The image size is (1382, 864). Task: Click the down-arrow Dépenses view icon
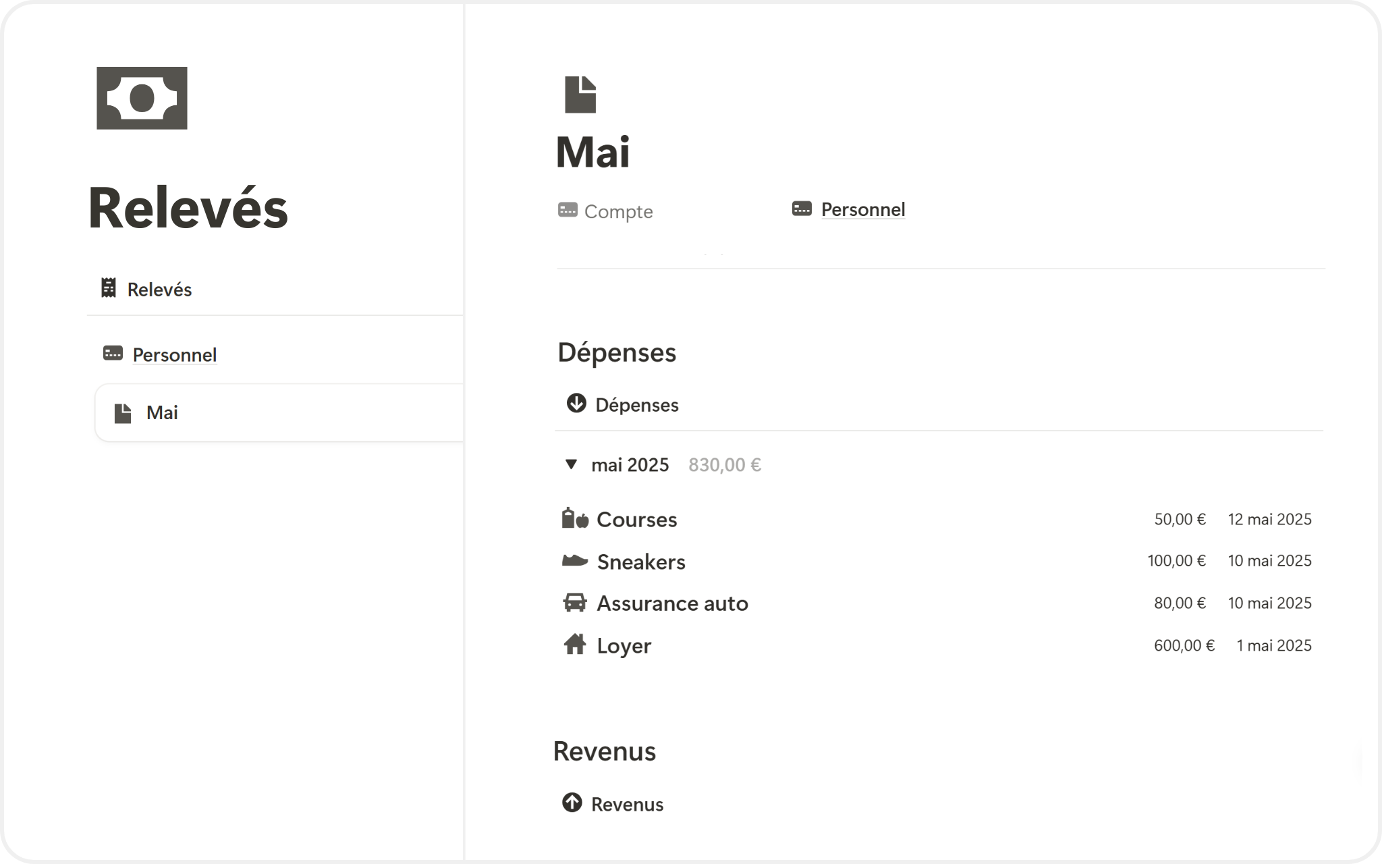[x=576, y=404]
